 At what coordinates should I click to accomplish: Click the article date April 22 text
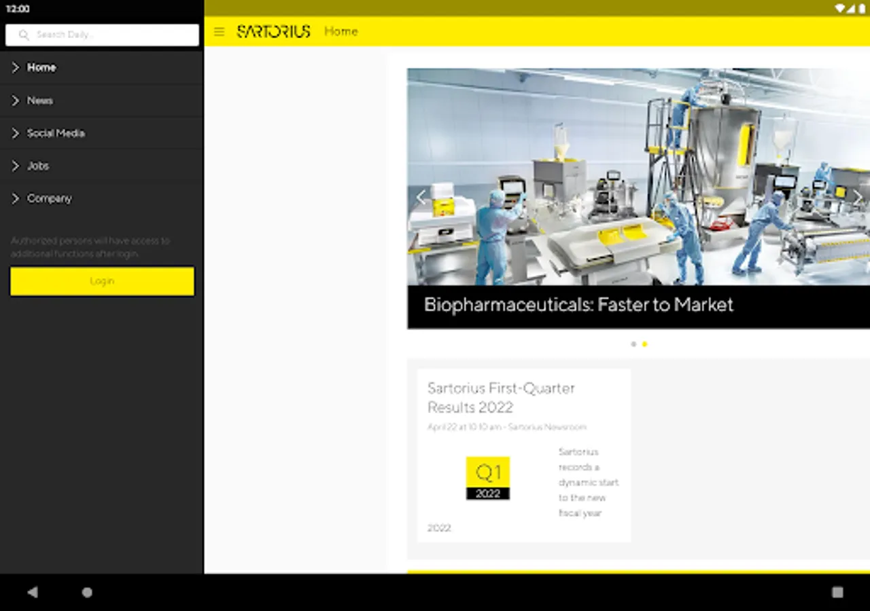click(x=506, y=427)
